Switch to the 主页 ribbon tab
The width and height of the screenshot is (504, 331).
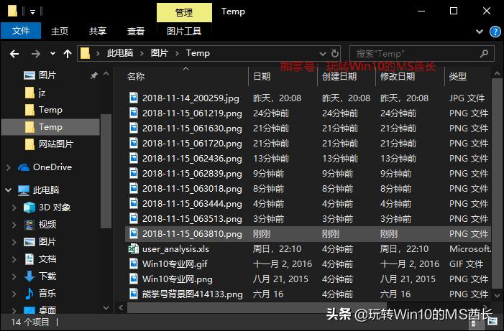[x=60, y=31]
